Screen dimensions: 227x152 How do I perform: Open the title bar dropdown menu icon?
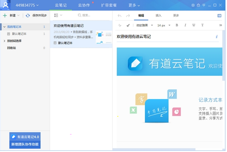pyautogui.click(x=204, y=5)
